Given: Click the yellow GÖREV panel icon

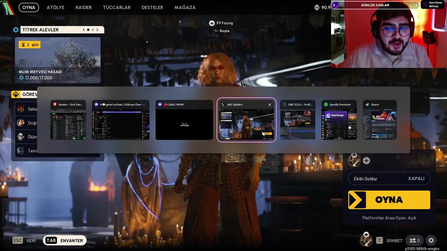Looking at the screenshot, I should pyautogui.click(x=16, y=94).
